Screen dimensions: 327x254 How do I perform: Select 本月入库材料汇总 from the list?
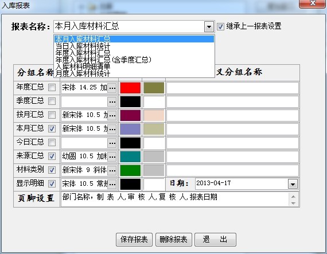pos(134,39)
